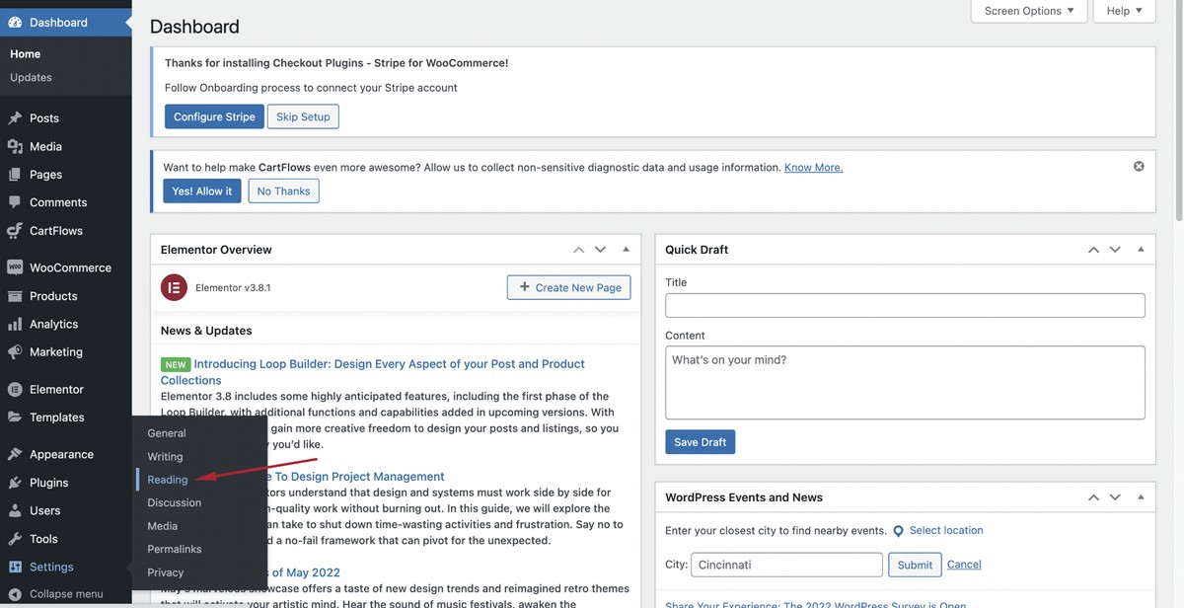This screenshot has height=608, width=1184.
Task: Focus the Quick Draft Title field
Action: 905,305
